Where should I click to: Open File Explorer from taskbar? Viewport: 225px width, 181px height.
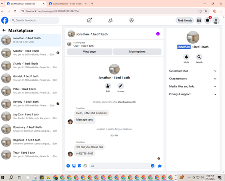tap(48, 177)
